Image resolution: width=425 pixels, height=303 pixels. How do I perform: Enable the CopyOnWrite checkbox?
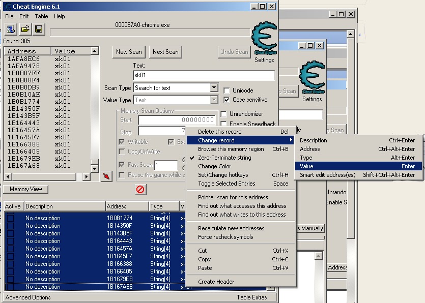click(122, 151)
